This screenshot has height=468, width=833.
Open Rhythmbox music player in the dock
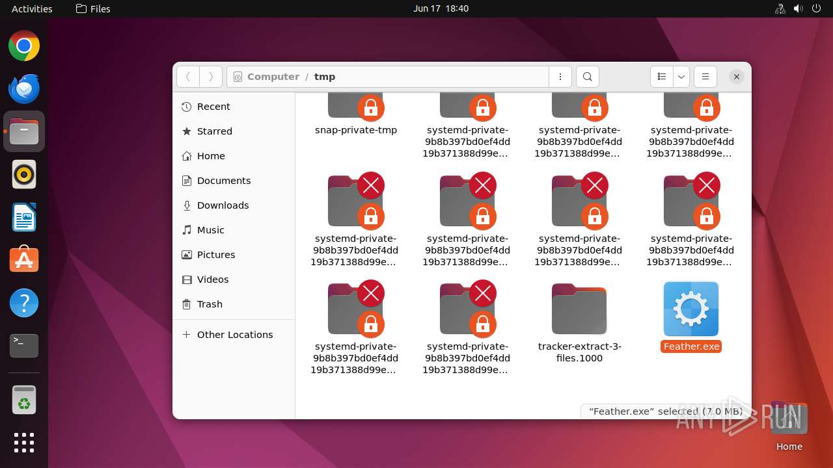tap(24, 175)
